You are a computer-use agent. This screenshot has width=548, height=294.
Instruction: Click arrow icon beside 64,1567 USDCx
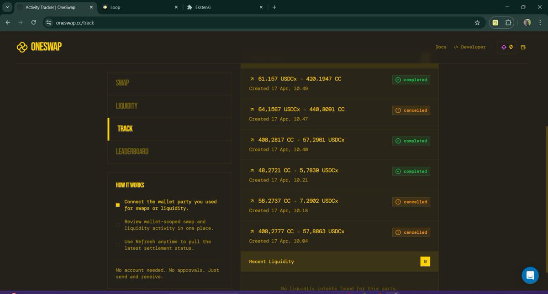coord(252,110)
